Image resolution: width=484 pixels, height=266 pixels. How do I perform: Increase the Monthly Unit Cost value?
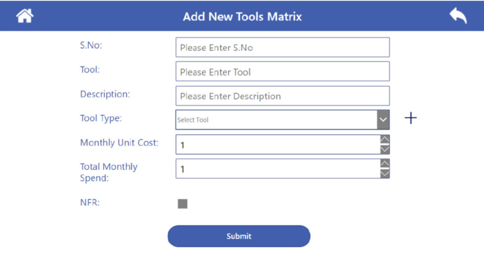coord(385,139)
